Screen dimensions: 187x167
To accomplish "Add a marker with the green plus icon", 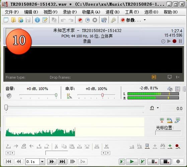I will click(x=170, y=146).
